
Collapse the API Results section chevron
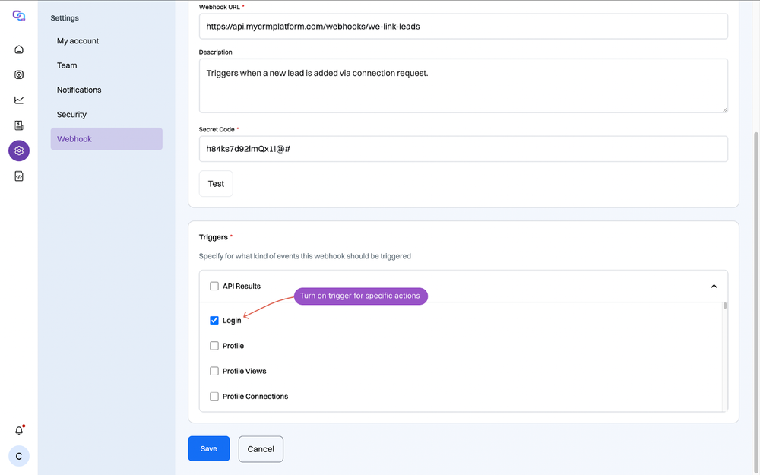coord(714,286)
